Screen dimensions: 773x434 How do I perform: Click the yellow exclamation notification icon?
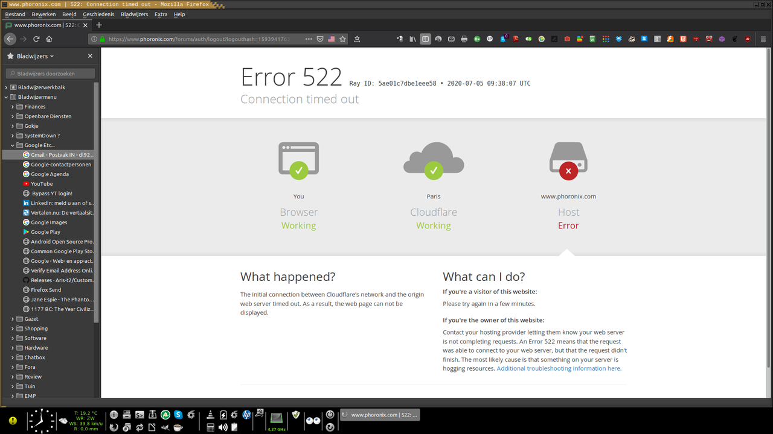tap(13, 421)
